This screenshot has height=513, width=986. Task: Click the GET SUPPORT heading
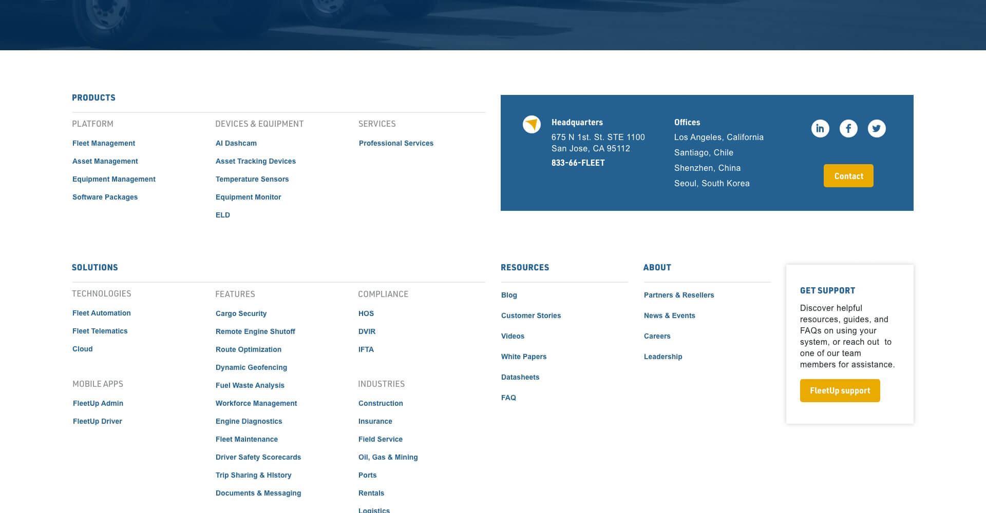coord(827,290)
